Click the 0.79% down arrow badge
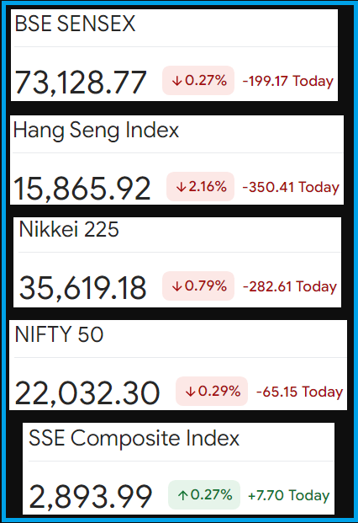Viewport: 358px width, 523px height. click(x=198, y=286)
